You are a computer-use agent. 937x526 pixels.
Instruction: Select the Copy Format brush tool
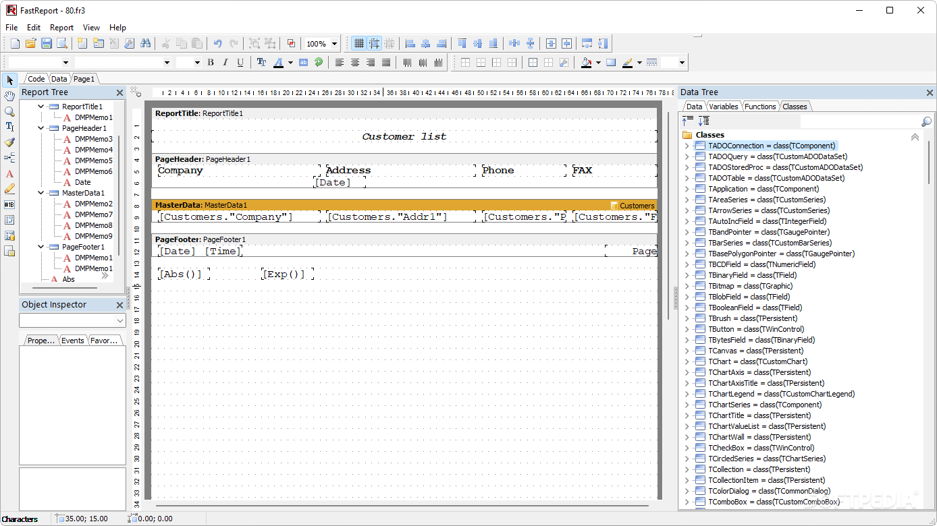9,142
